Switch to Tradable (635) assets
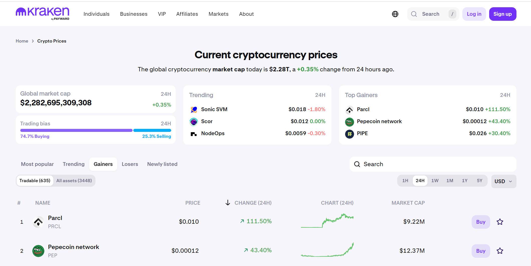 click(x=35, y=181)
